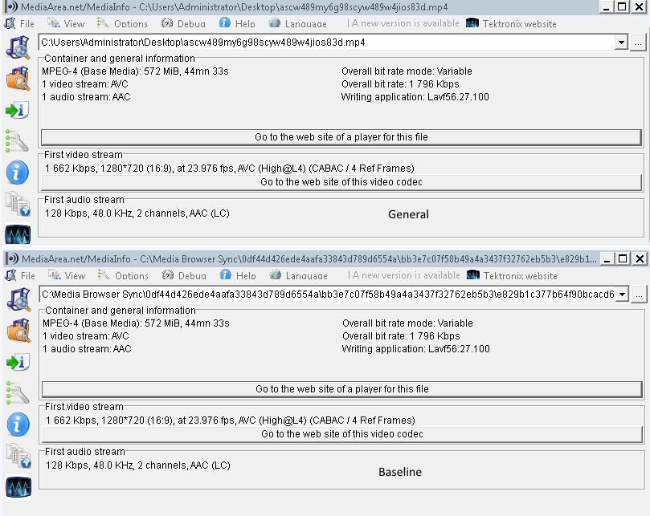The height and width of the screenshot is (516, 650).
Task: Click the Tektronix waveform icon in the top window sidebar
Action: (18, 234)
